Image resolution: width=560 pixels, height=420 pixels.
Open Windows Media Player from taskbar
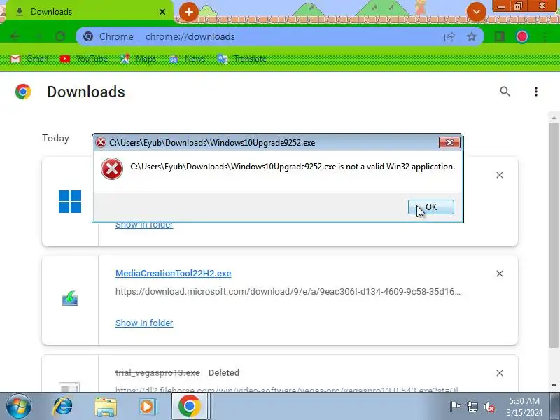147,406
